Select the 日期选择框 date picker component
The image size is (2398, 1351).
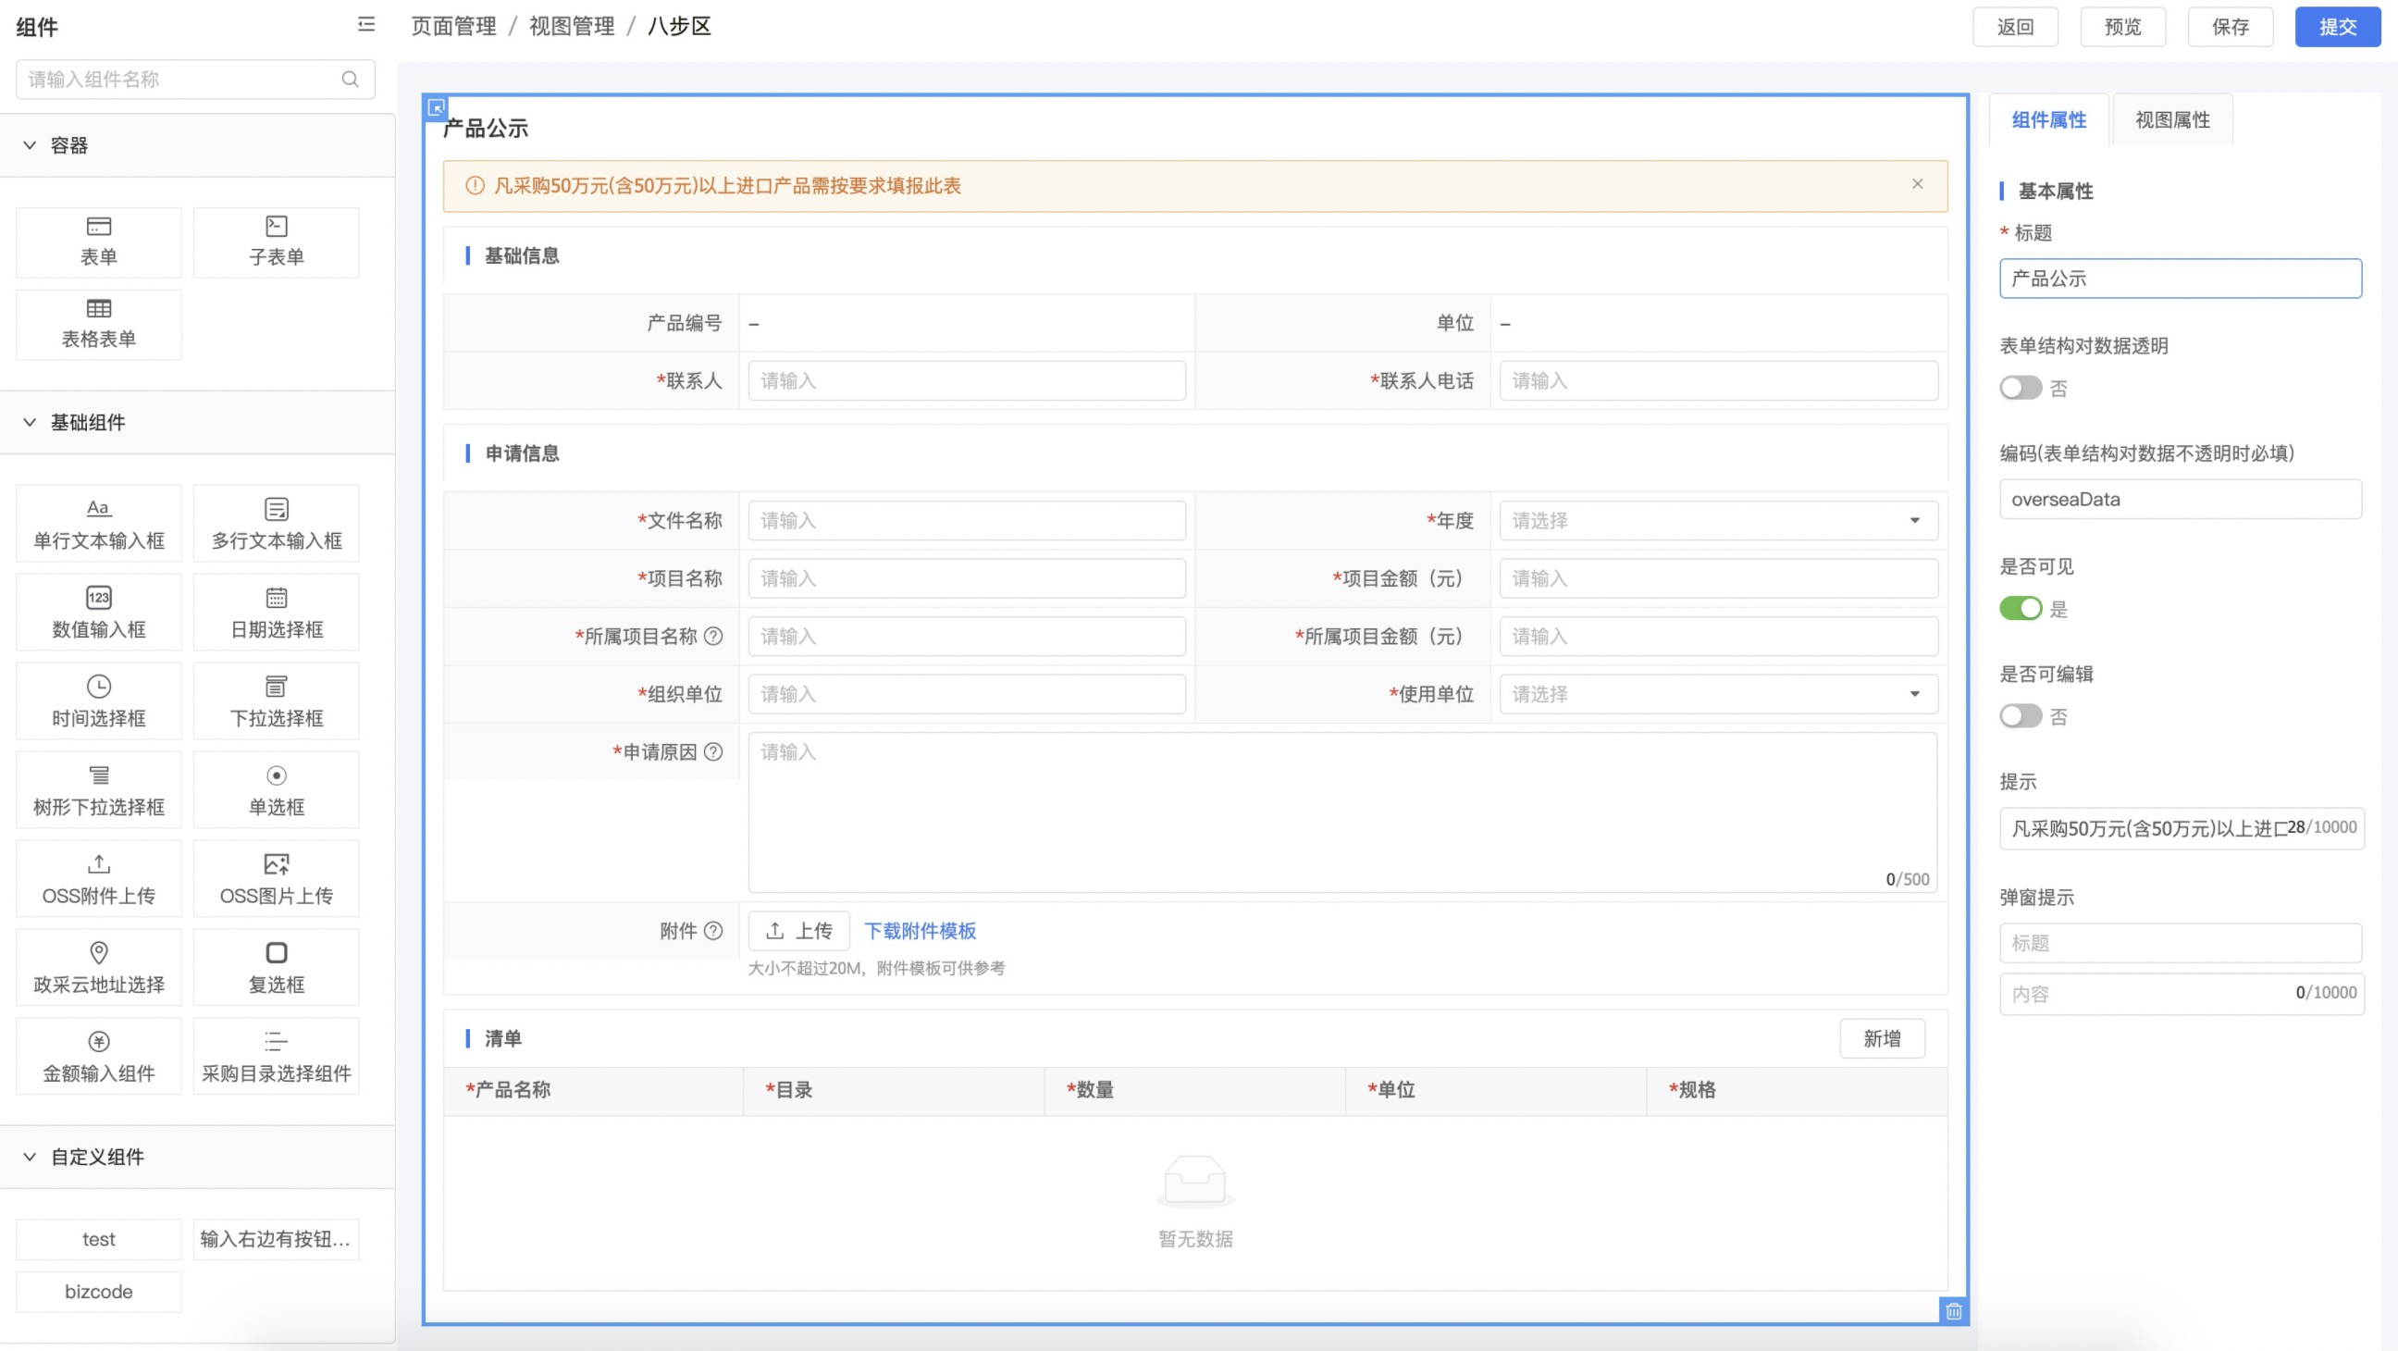coord(277,612)
